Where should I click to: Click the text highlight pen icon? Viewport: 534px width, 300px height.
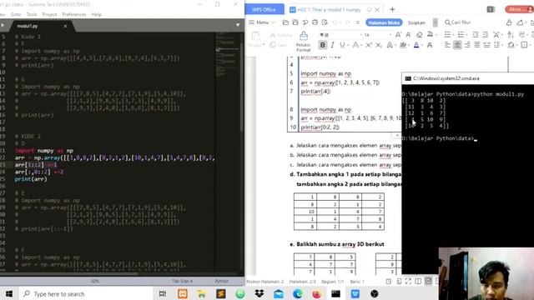[403, 45]
